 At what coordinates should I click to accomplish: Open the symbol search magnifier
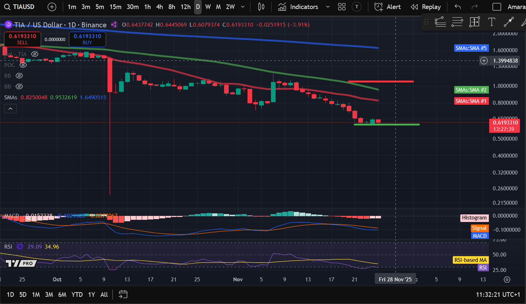(7, 6)
